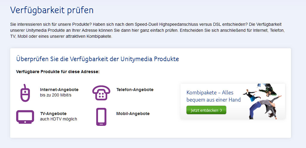Click the 'bis zu 200 Mbit/s' text
This screenshot has width=306, height=148.
tap(56, 95)
